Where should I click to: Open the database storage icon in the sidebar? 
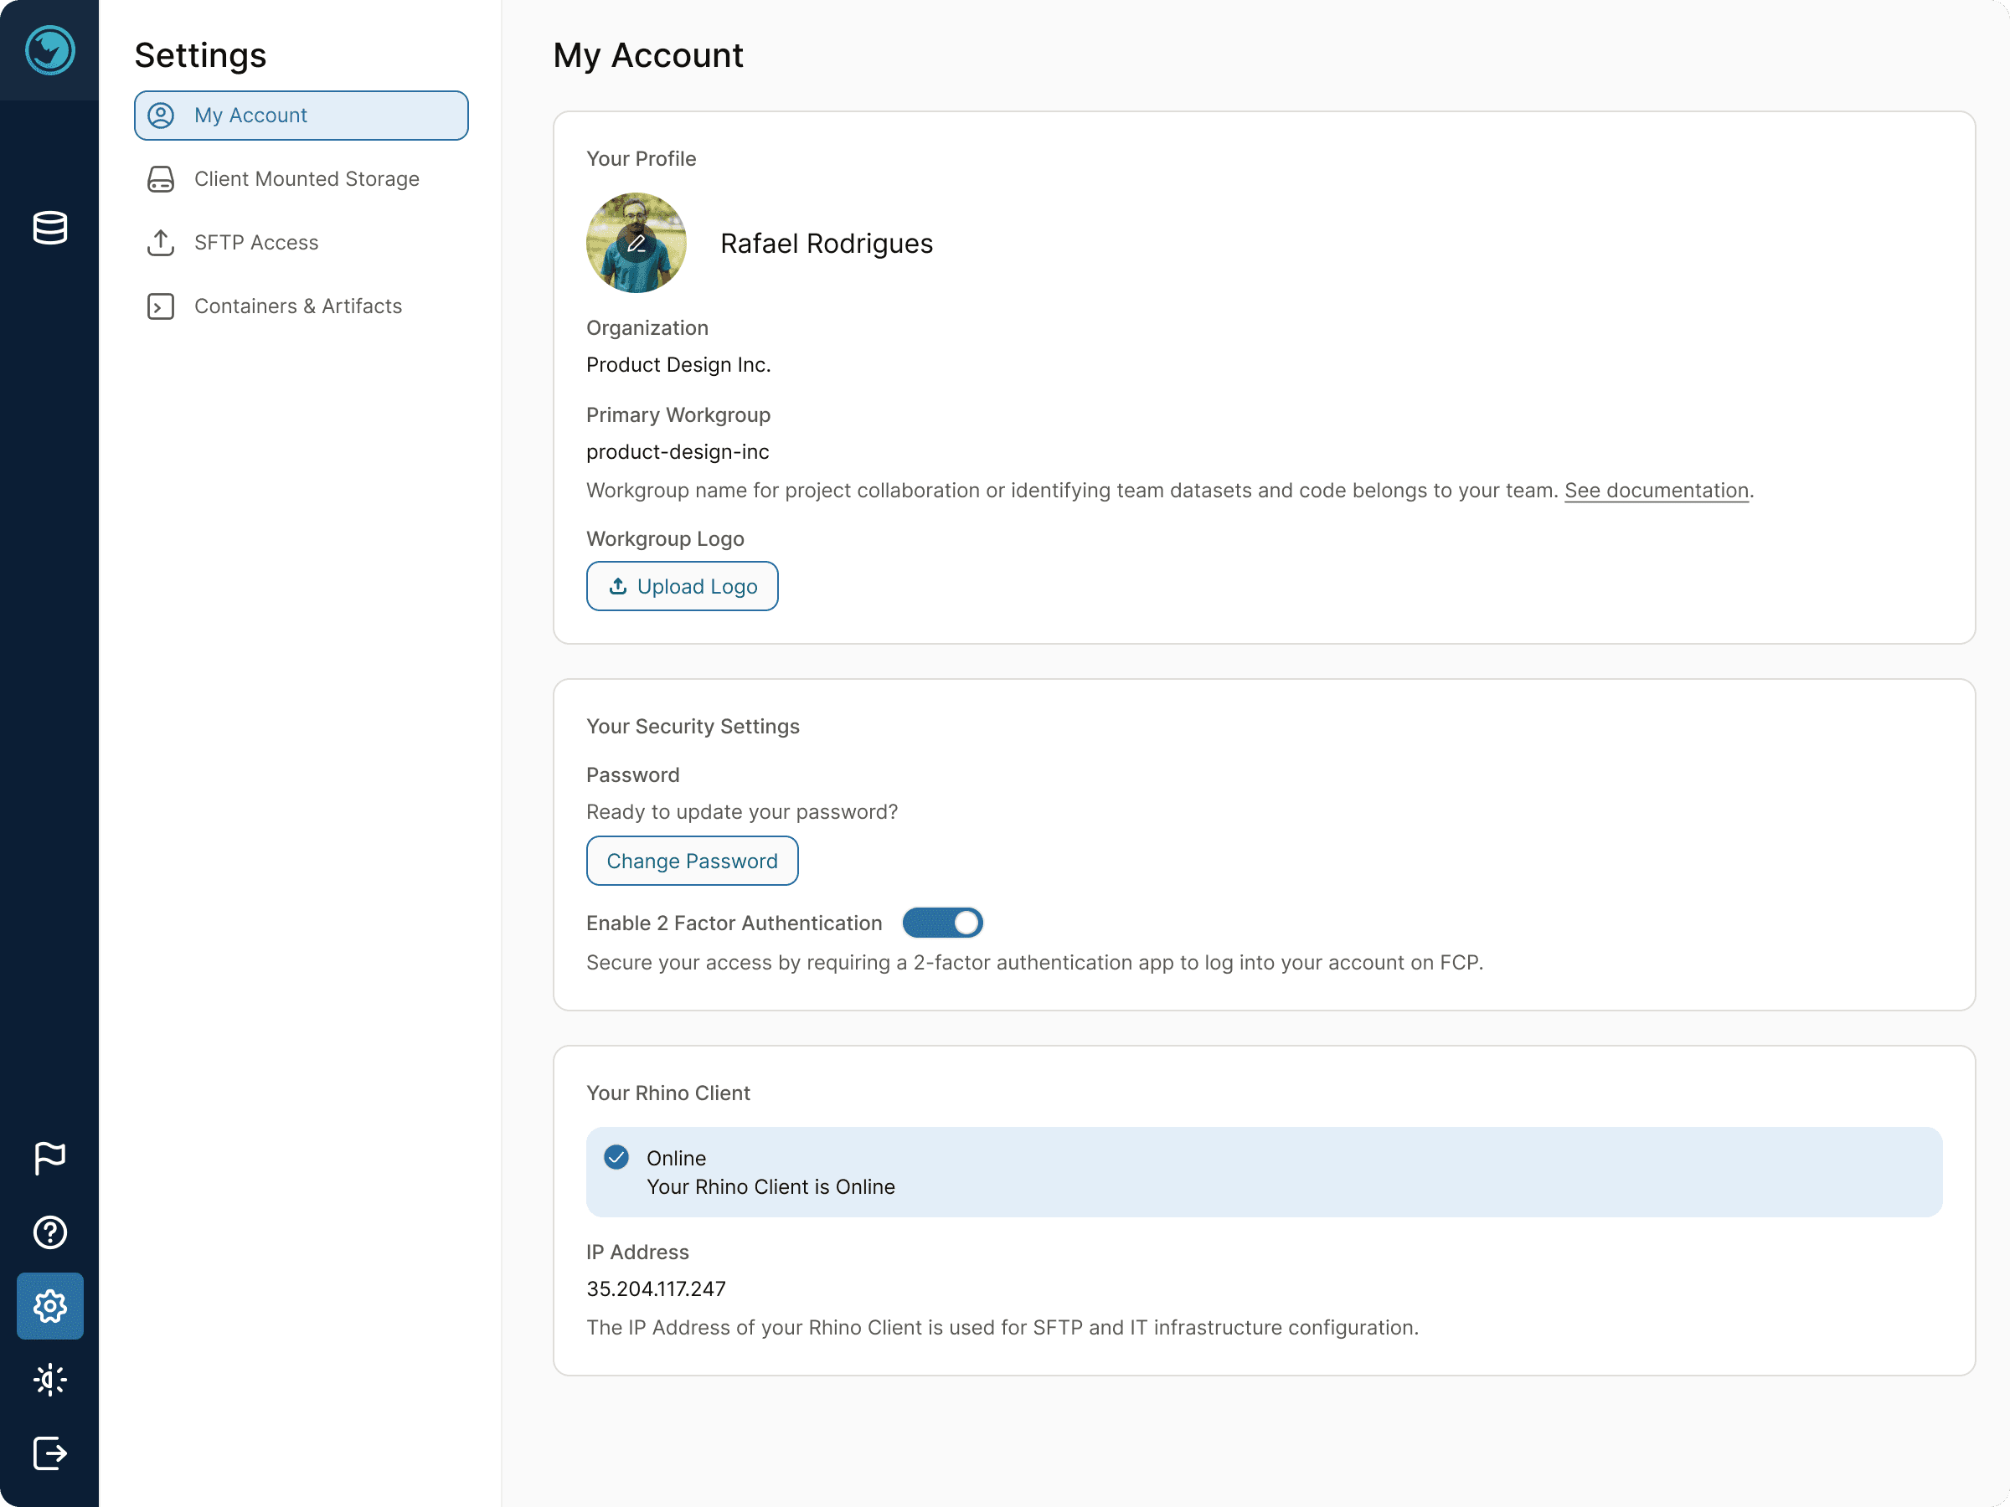(50, 228)
